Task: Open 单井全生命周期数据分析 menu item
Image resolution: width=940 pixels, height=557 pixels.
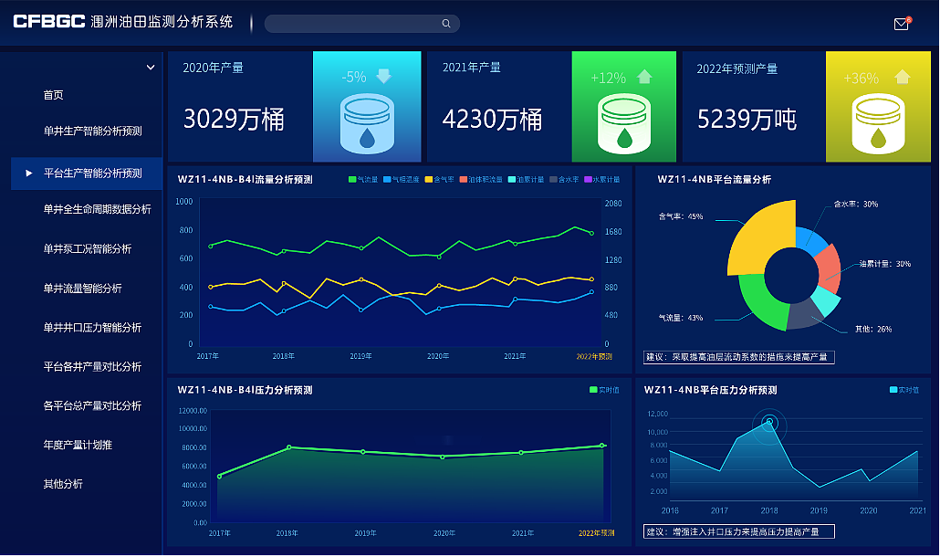Action: pos(97,209)
